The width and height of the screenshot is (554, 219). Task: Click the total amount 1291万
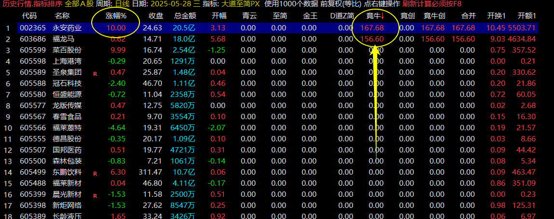click(183, 61)
